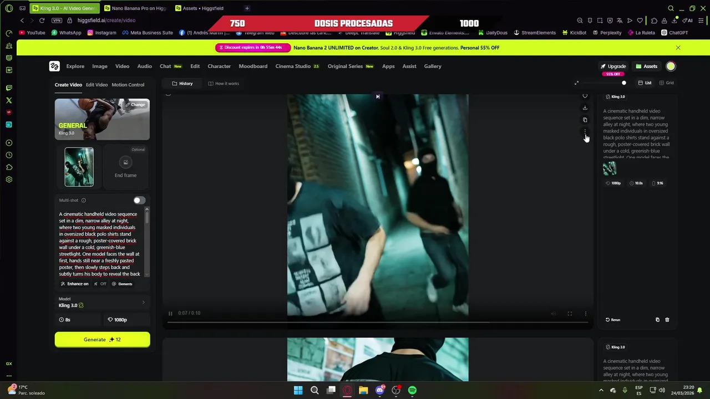Viewport: 710px width, 399px height.
Task: Toggle the Multi-shot switch
Action: point(139,200)
